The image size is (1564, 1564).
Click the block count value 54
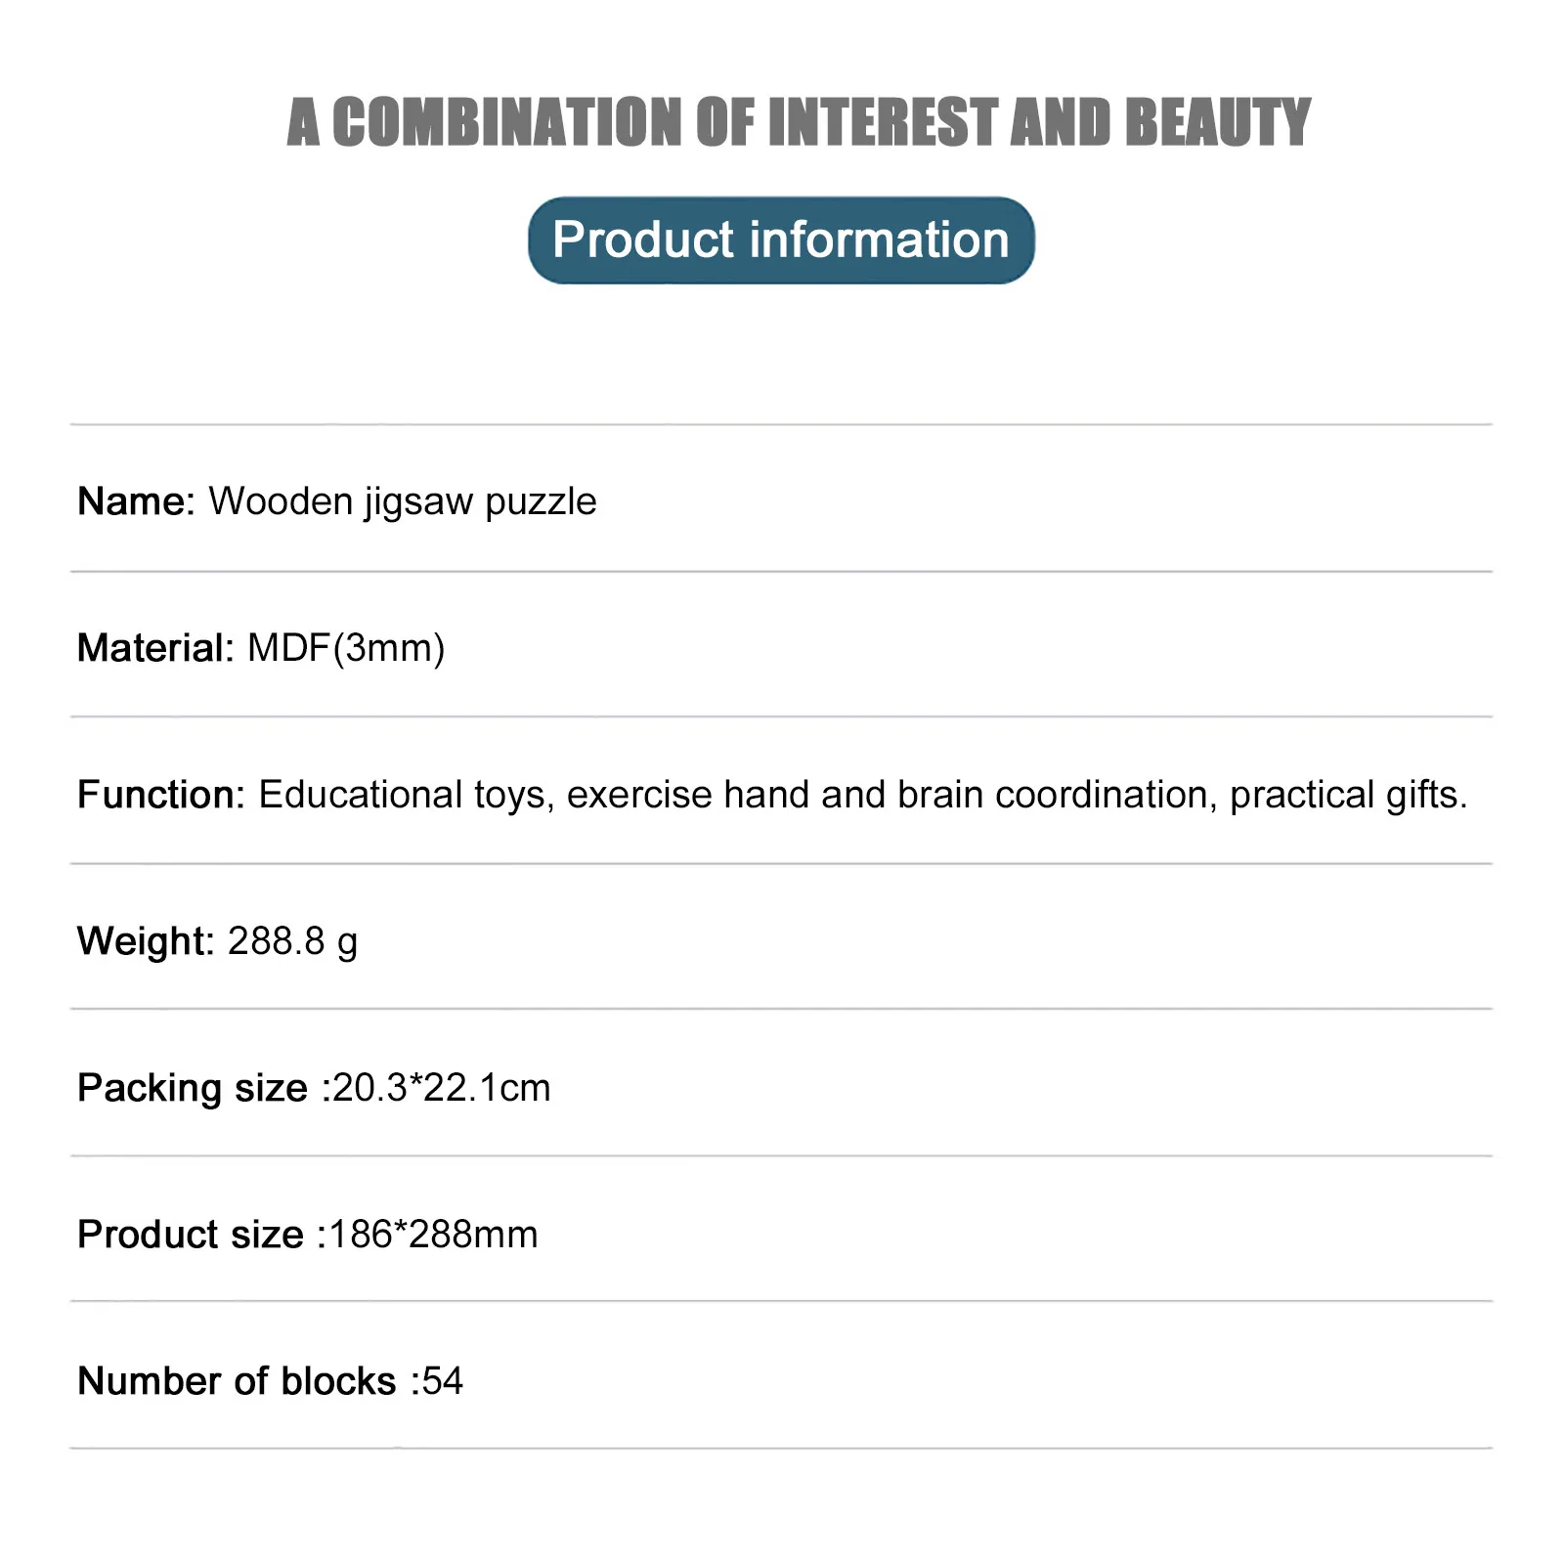tap(443, 1381)
